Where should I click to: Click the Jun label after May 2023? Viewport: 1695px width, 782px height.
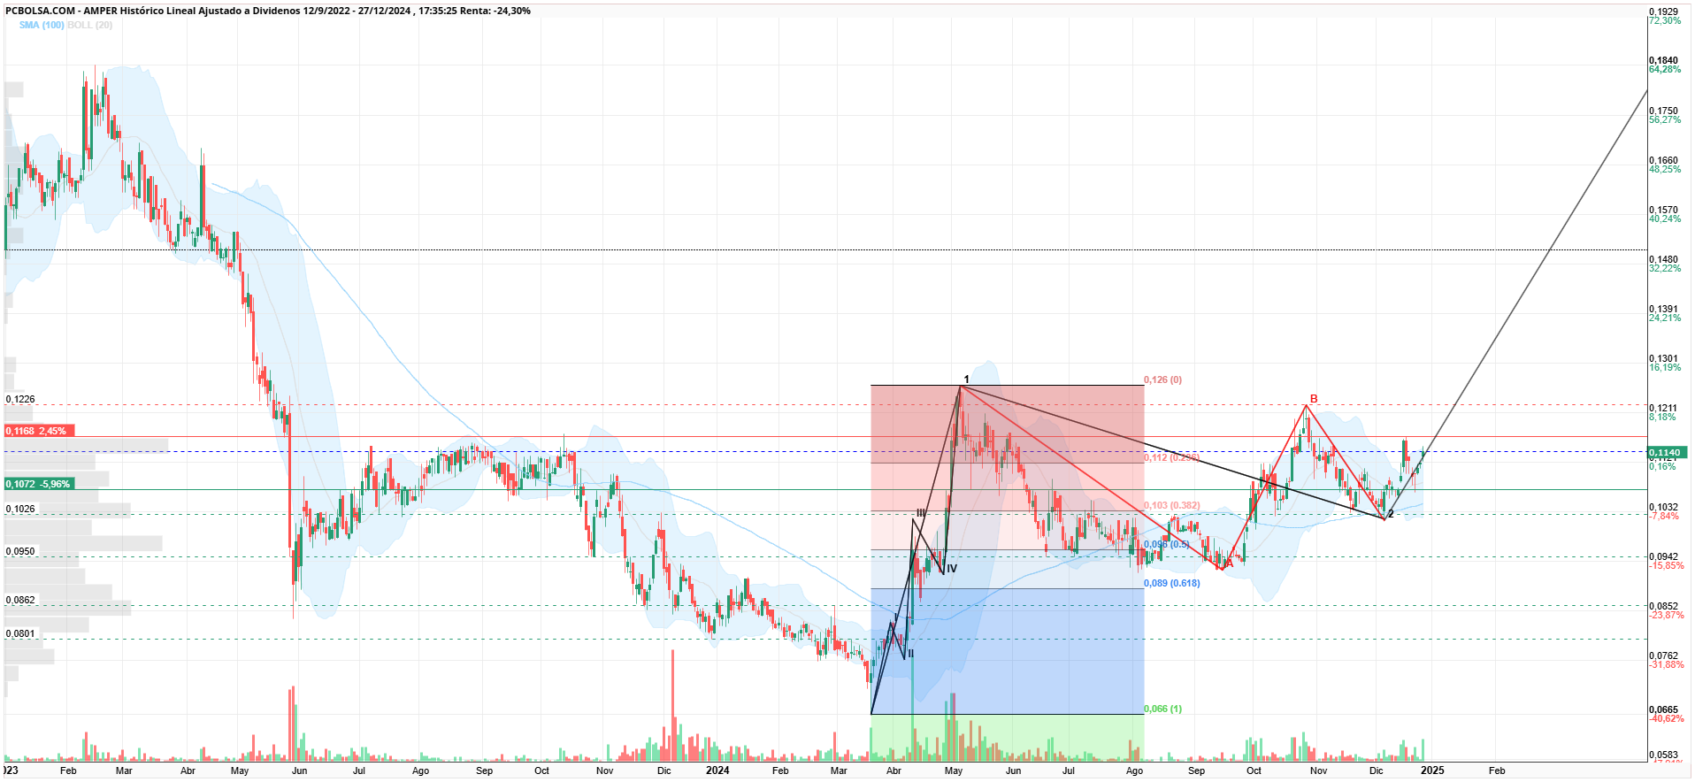(x=300, y=770)
